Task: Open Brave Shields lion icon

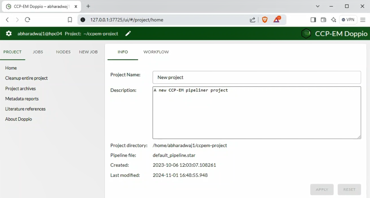Action: point(265,20)
